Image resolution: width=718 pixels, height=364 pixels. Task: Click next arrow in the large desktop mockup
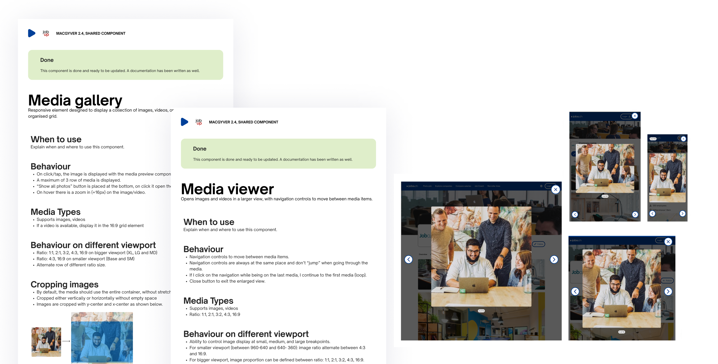click(554, 259)
